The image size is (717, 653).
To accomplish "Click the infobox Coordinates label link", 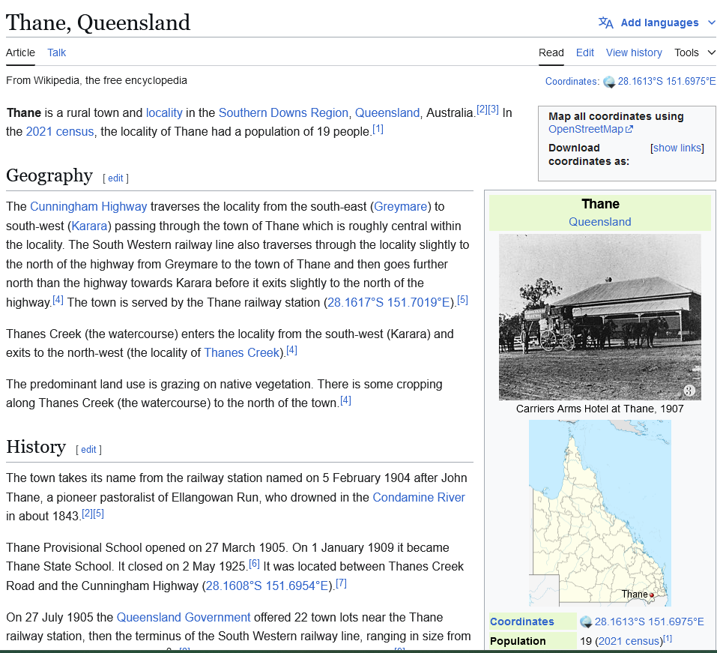I will [521, 622].
